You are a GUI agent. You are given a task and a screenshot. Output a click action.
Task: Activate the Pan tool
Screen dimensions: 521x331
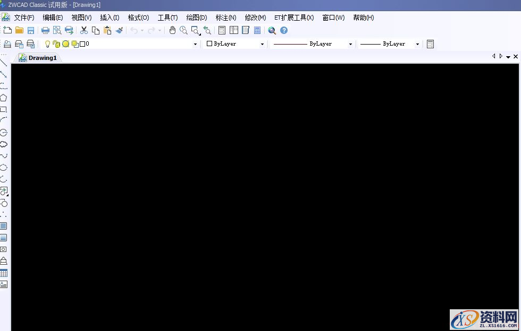[x=172, y=30]
